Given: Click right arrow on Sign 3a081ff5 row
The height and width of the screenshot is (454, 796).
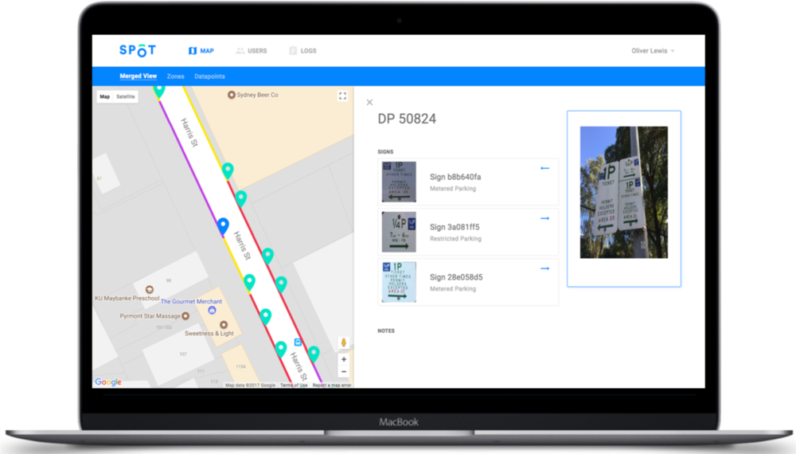Looking at the screenshot, I should click(544, 218).
